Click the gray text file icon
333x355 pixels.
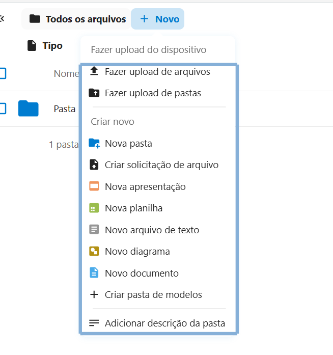click(x=94, y=230)
